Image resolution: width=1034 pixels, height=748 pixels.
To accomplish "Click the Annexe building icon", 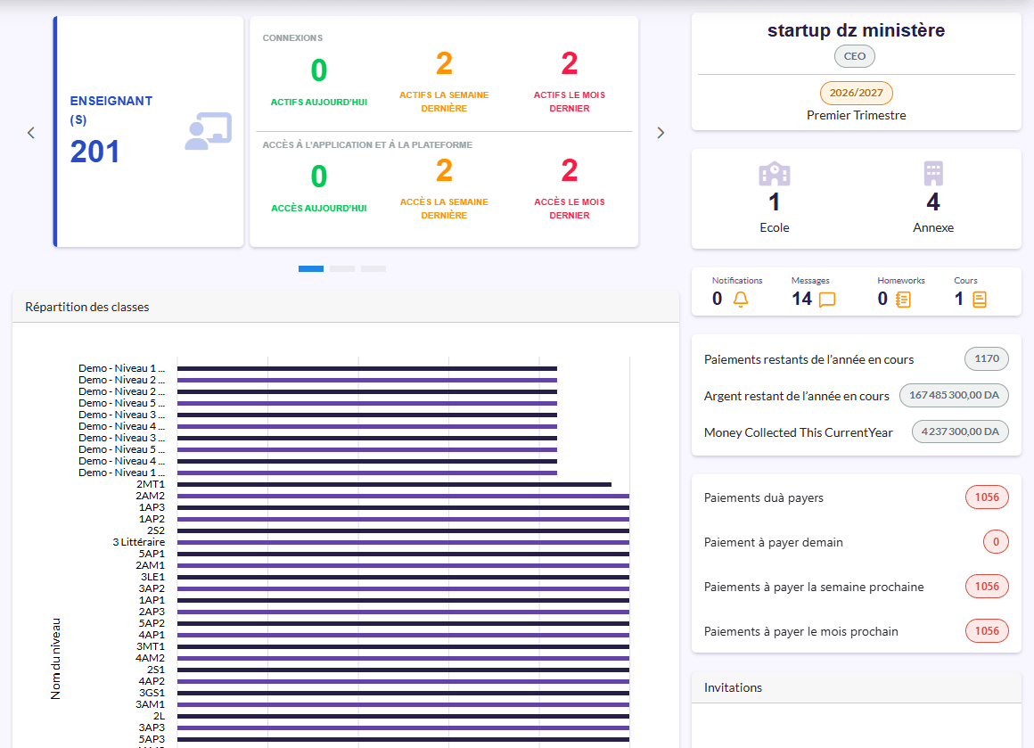I will click(x=933, y=174).
